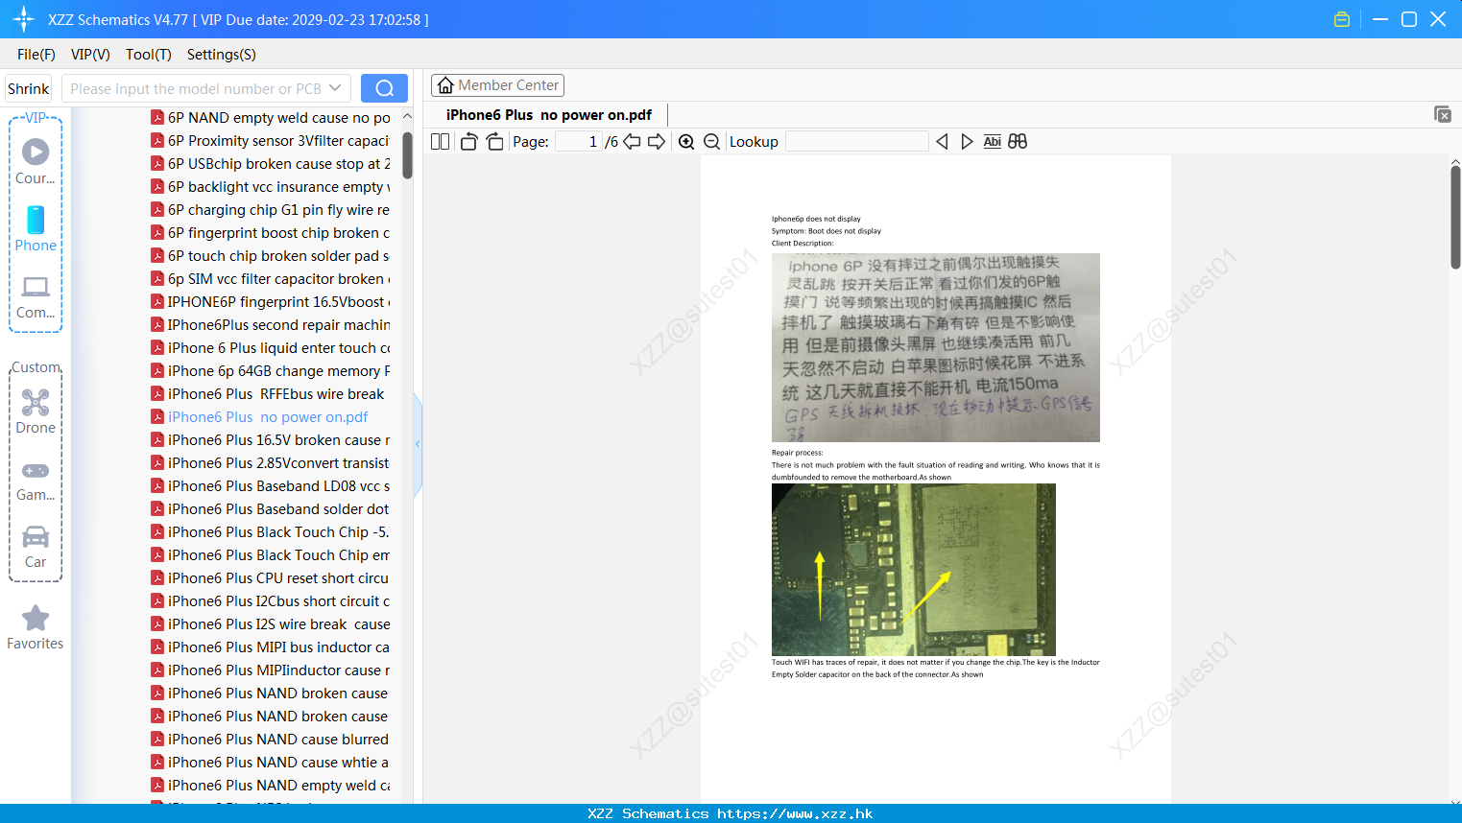Open the Member Center home button
Screen dimensions: 1462x823
pos(497,85)
